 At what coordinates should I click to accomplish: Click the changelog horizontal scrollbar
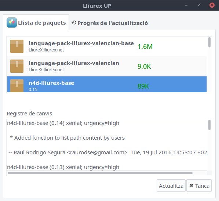coord(100,173)
